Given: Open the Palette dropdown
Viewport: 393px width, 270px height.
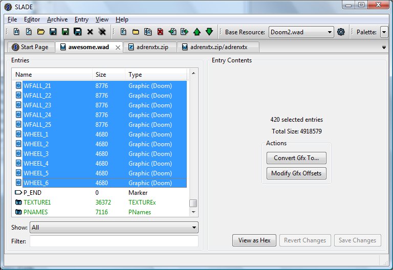Looking at the screenshot, I should 384,32.
